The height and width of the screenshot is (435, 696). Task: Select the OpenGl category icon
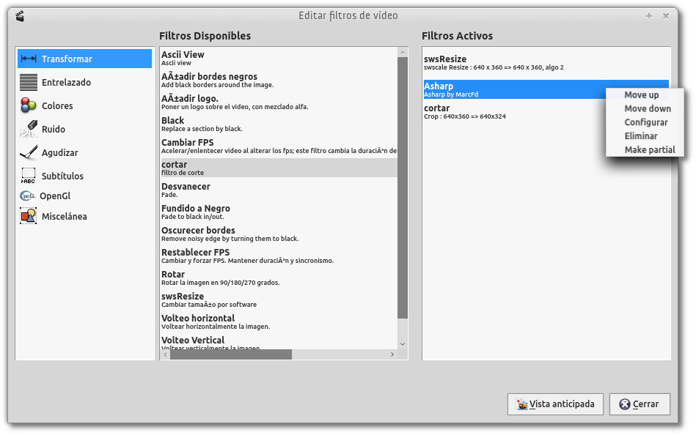(27, 196)
